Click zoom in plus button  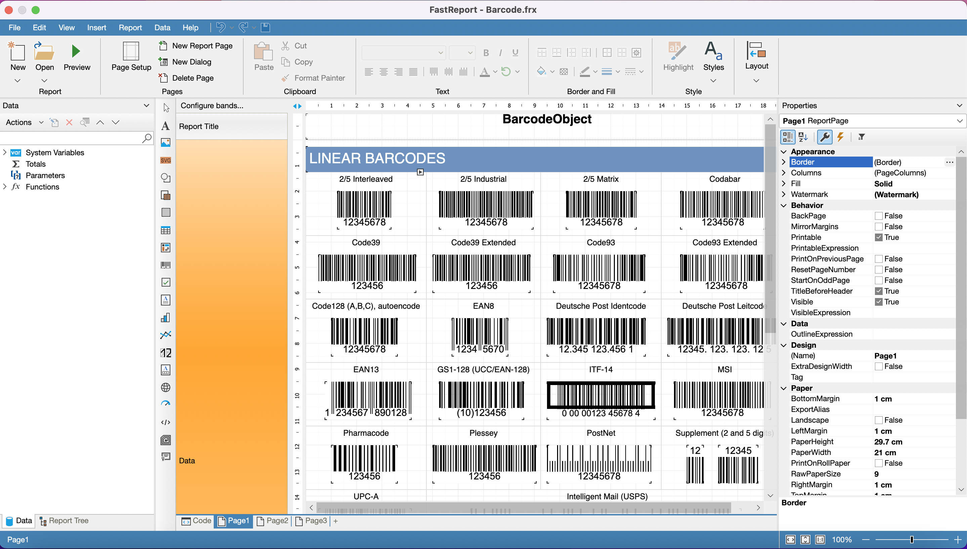click(958, 540)
